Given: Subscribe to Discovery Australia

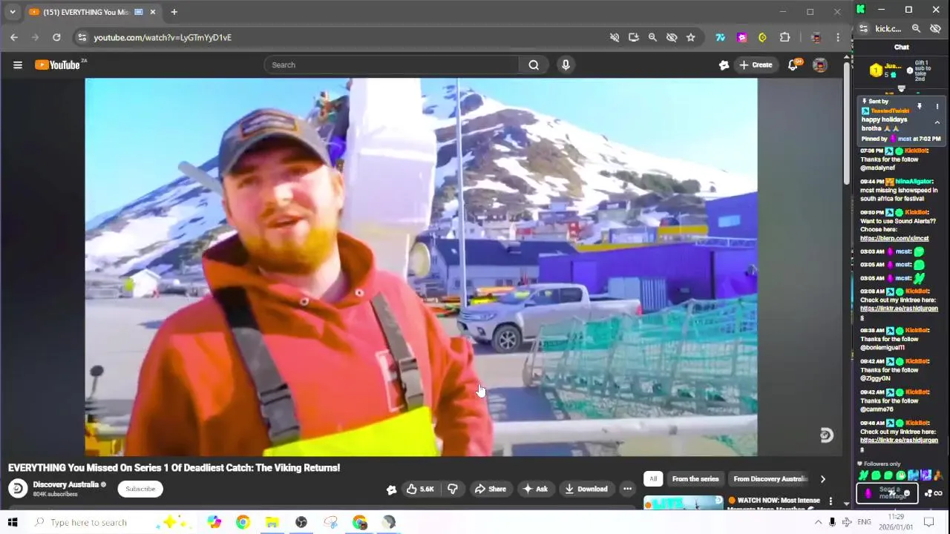Looking at the screenshot, I should [140, 489].
